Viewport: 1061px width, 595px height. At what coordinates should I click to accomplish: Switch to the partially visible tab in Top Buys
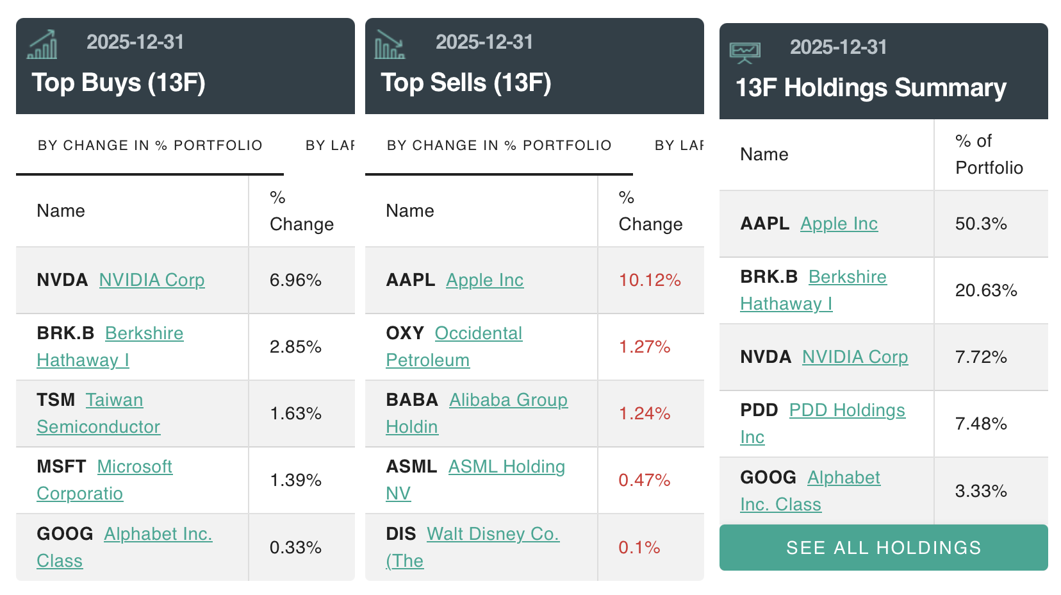coord(329,146)
